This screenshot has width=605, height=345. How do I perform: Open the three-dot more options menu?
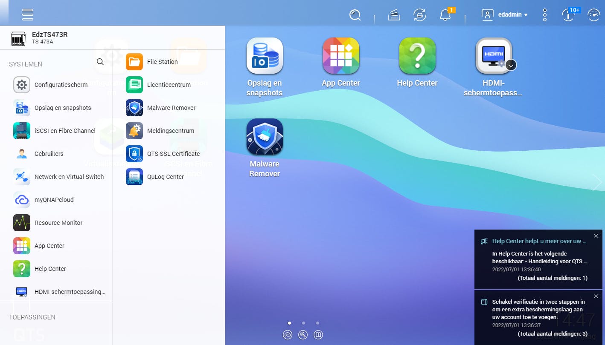click(x=545, y=15)
